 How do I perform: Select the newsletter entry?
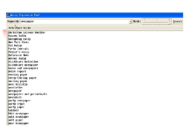point(16,88)
